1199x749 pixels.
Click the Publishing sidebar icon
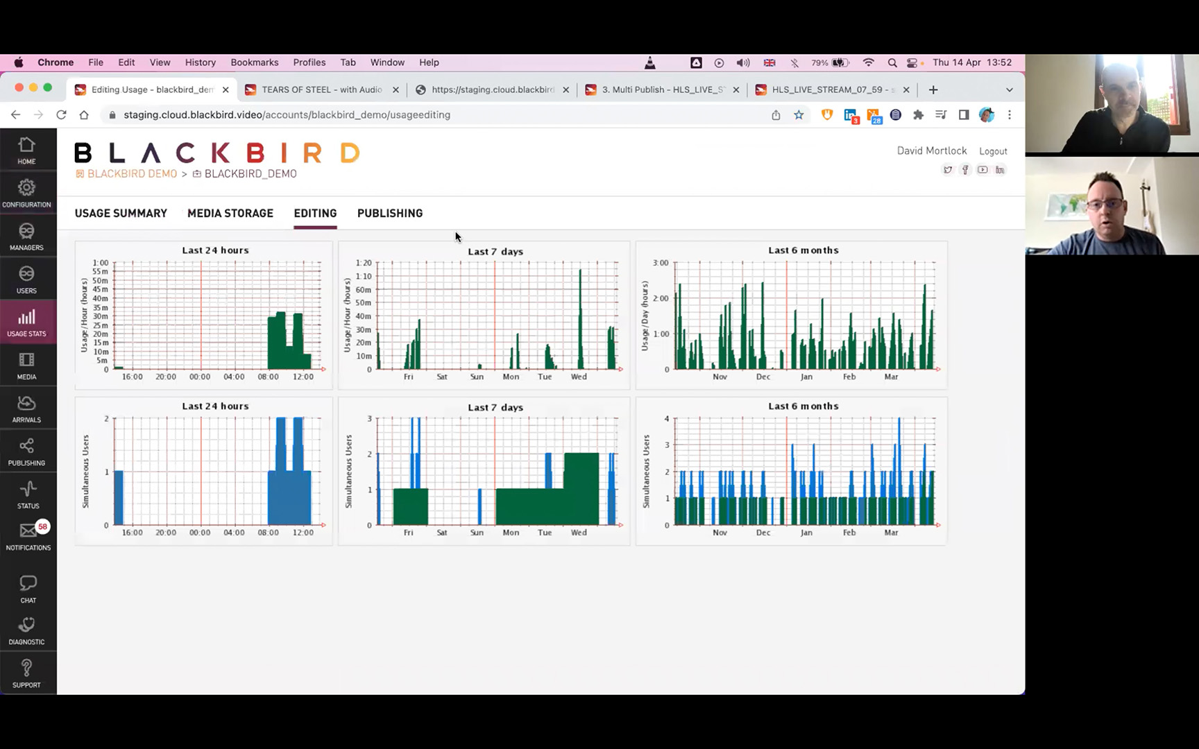click(x=26, y=451)
